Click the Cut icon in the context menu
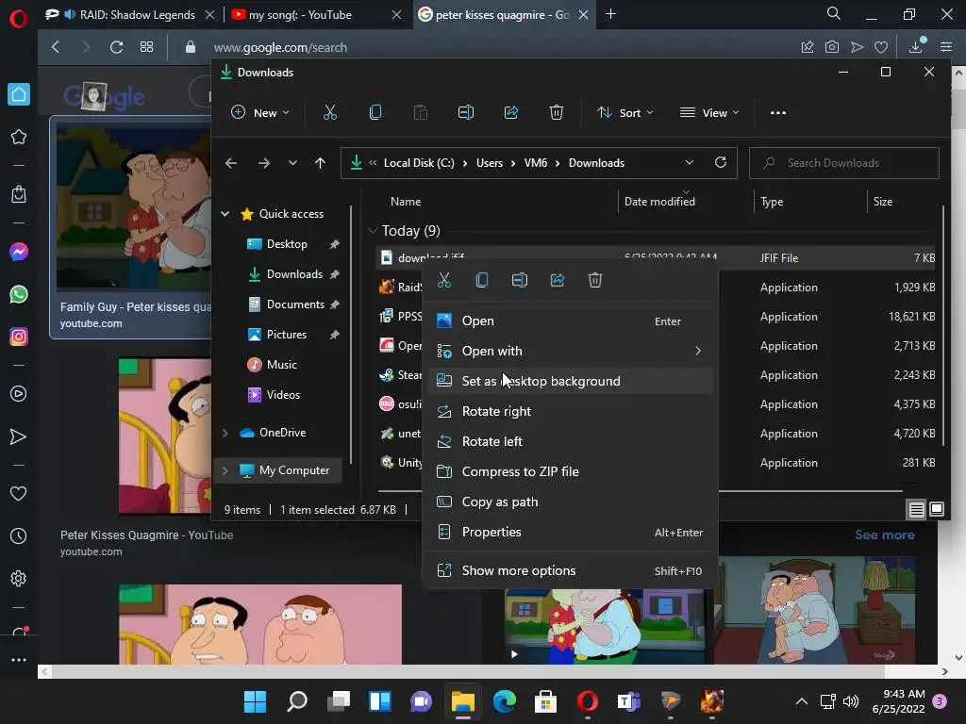Image resolution: width=966 pixels, height=724 pixels. click(x=444, y=280)
